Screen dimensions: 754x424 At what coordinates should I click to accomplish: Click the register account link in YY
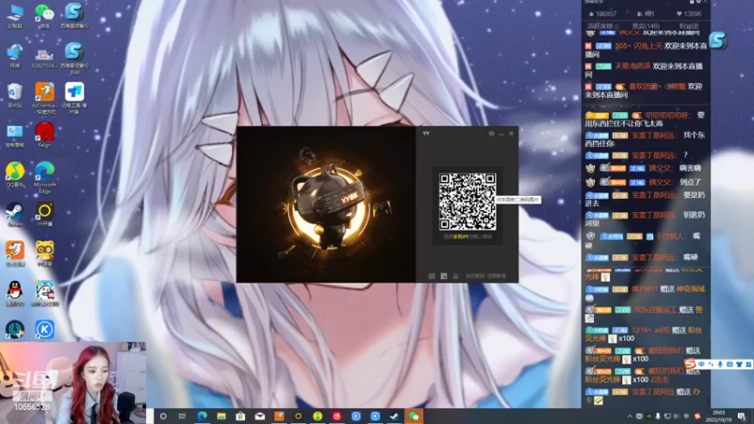point(497,276)
